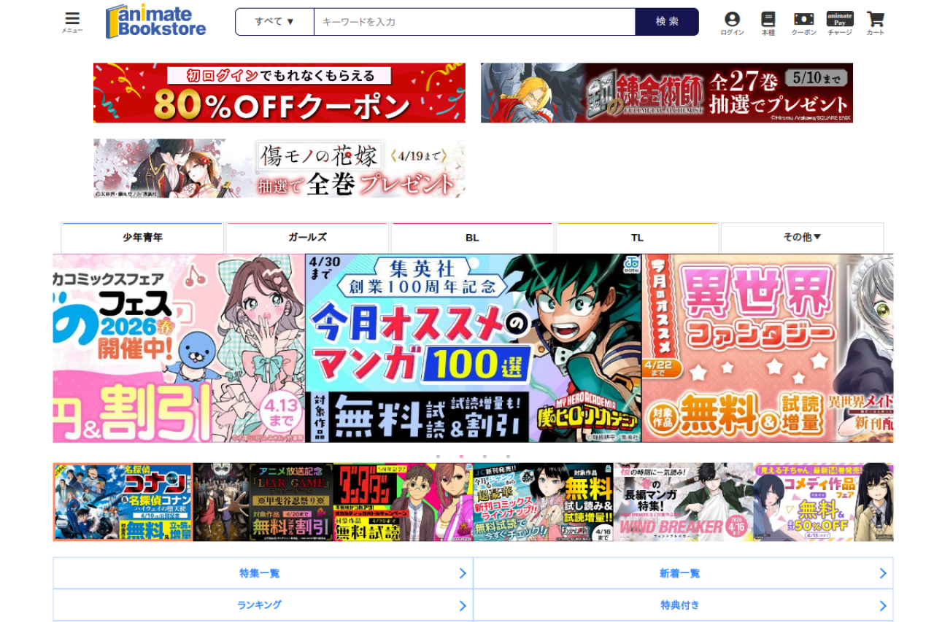Switch to the 少年青年 tab
This screenshot has width=934, height=622.
pos(142,238)
